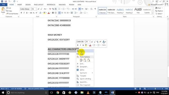
Task: Toggle Italic in the floating mini toolbar
Action: click(80, 45)
